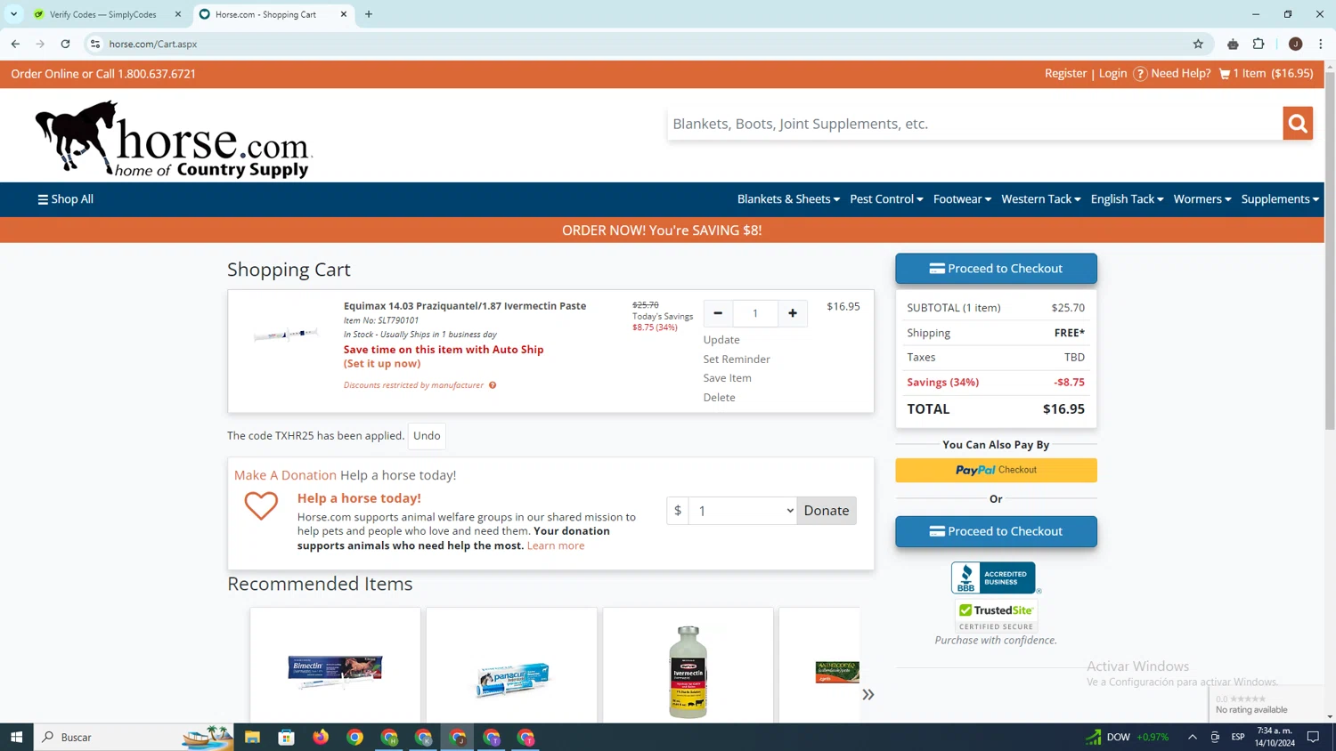1336x751 pixels.
Task: Reload the page in browser
Action: point(65,44)
